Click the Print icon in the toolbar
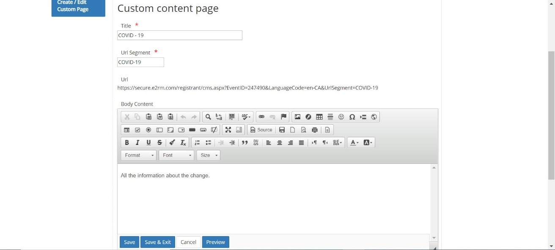 click(x=314, y=130)
